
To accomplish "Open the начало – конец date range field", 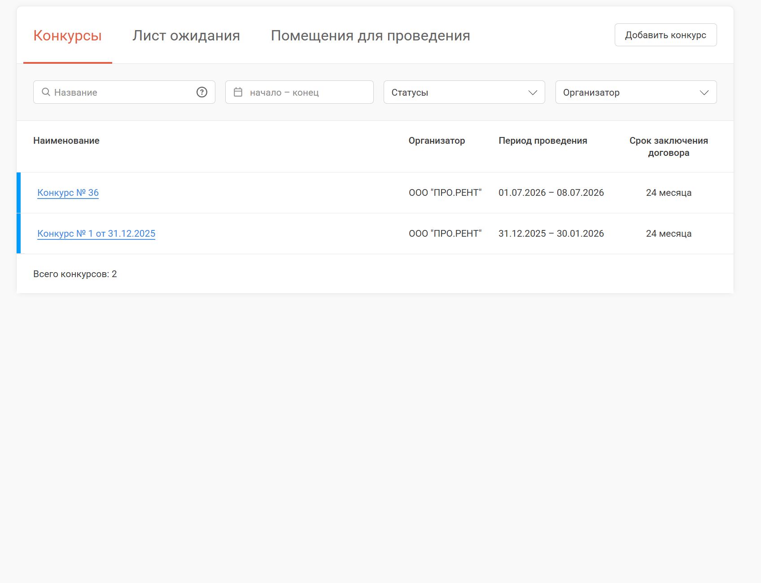I will click(299, 92).
